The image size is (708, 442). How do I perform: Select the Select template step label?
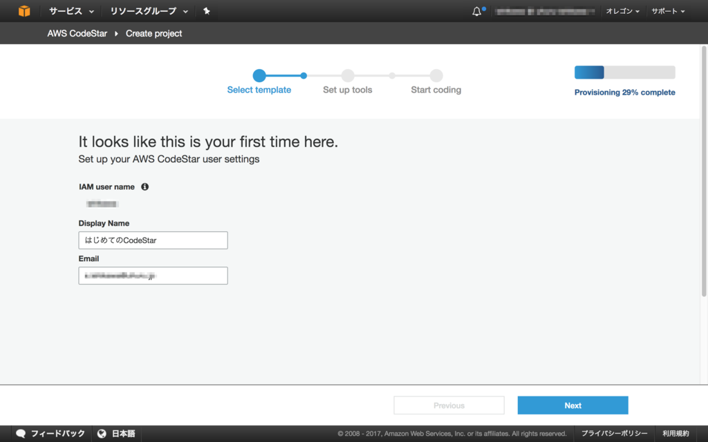pos(259,90)
